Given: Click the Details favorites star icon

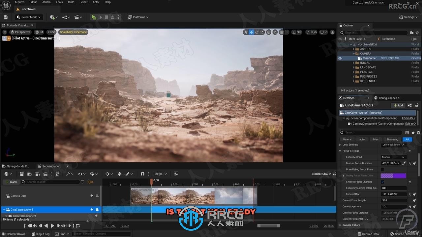Looking at the screenshot, I should click(x=413, y=133).
